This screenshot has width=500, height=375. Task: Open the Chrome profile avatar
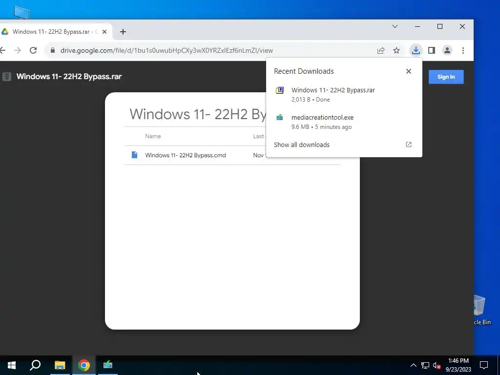point(447,50)
